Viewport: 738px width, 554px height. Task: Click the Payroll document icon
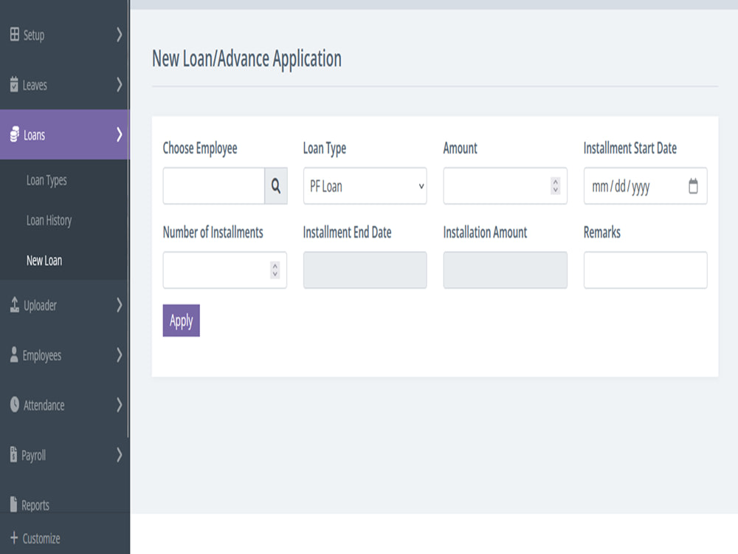(x=14, y=455)
